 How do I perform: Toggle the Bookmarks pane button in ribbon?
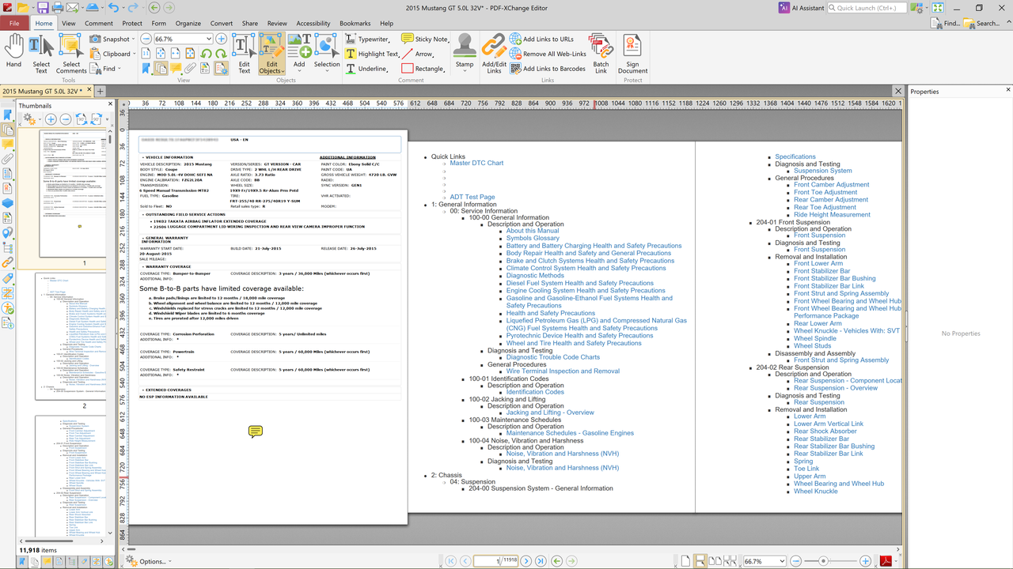(146, 69)
